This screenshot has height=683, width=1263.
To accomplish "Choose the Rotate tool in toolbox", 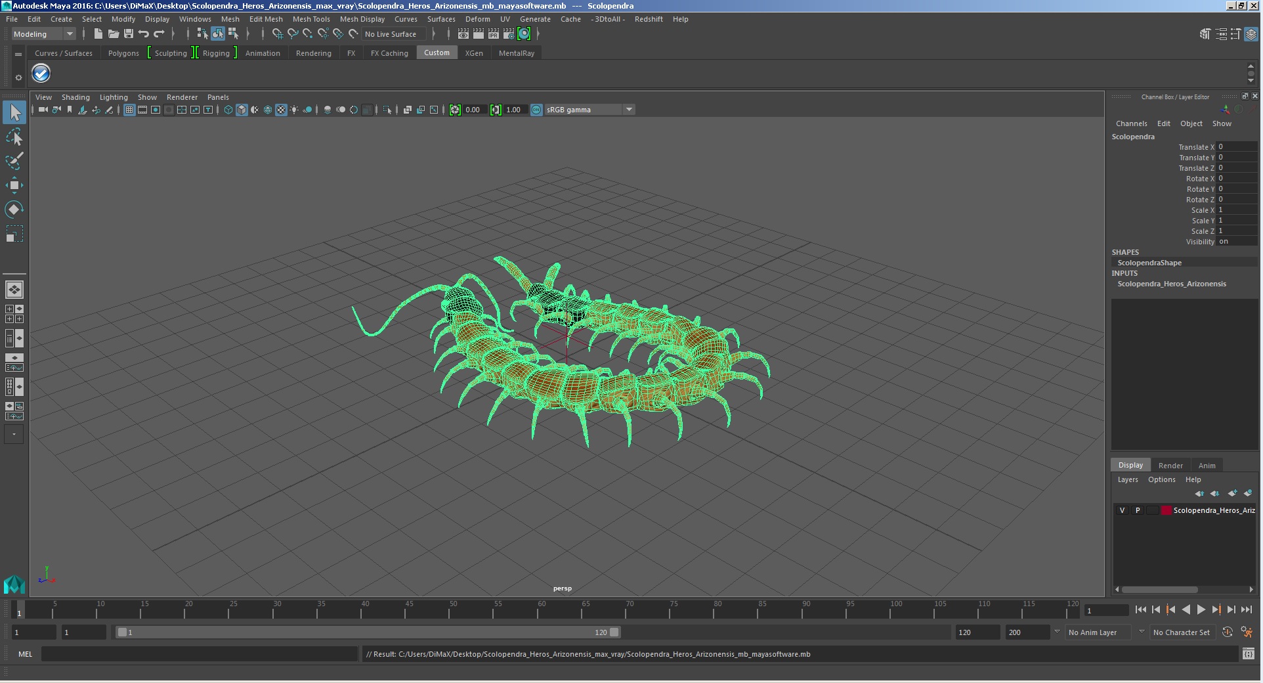I will [x=14, y=209].
